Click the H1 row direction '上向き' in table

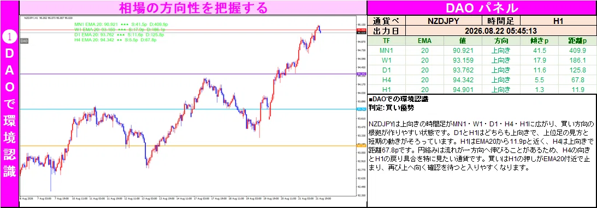[x=501, y=90]
